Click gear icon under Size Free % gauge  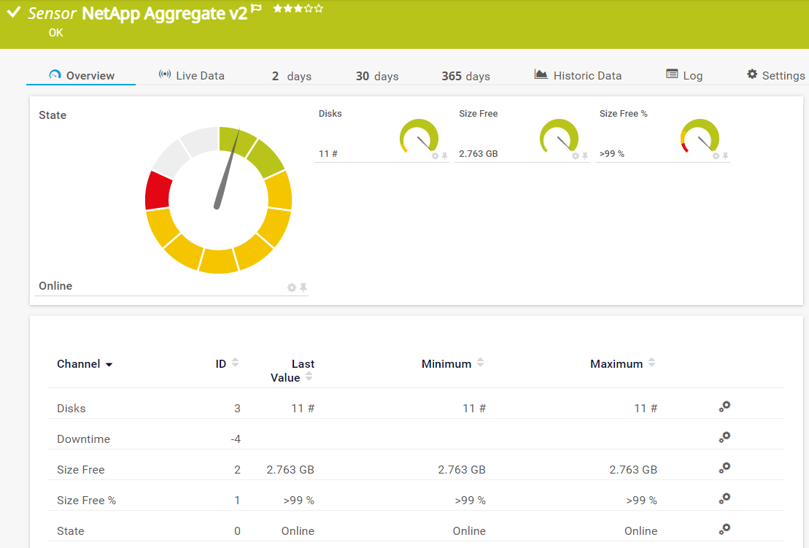716,156
